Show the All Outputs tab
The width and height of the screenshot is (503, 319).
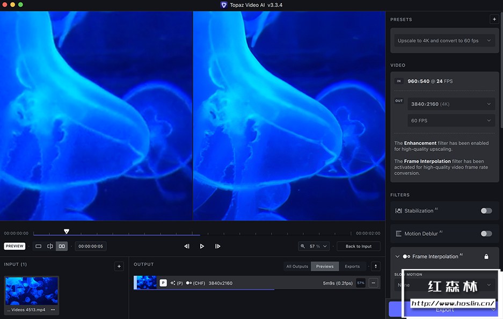pos(297,266)
